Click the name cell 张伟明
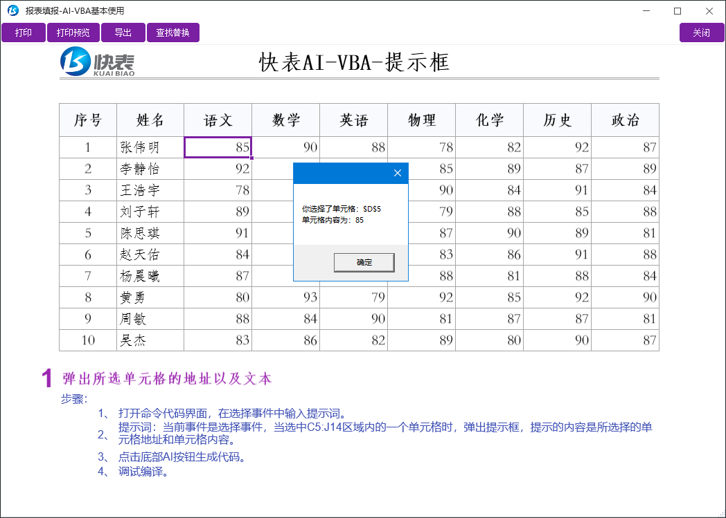The width and height of the screenshot is (726, 518). tap(150, 147)
